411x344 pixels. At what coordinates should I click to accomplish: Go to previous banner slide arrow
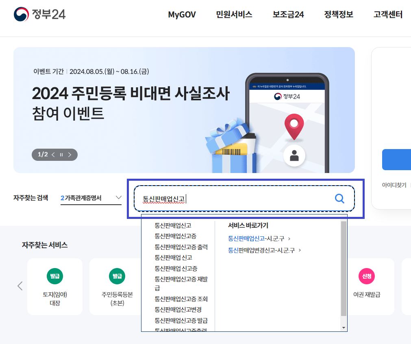coord(53,155)
